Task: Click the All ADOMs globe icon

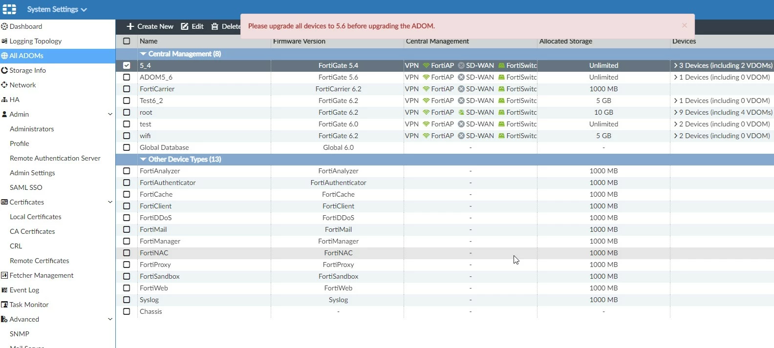Action: (4, 56)
